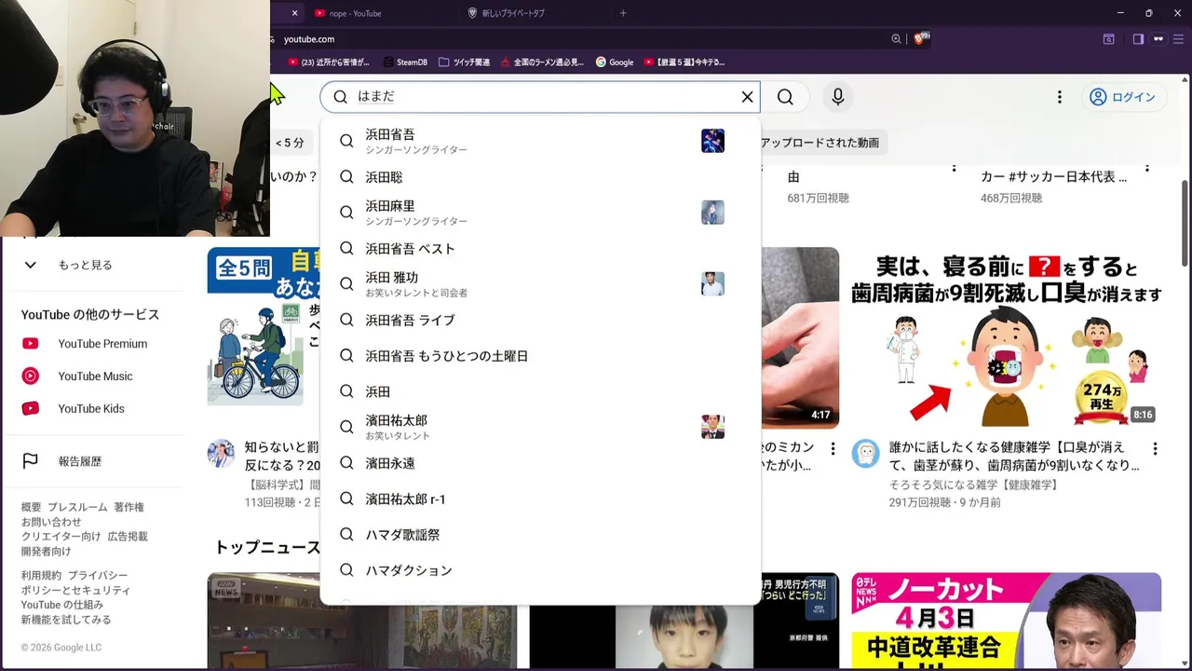Switch to the nope - YouTube tab
1192x671 pixels.
coord(354,13)
